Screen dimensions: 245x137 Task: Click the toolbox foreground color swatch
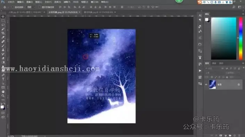coord(2,107)
